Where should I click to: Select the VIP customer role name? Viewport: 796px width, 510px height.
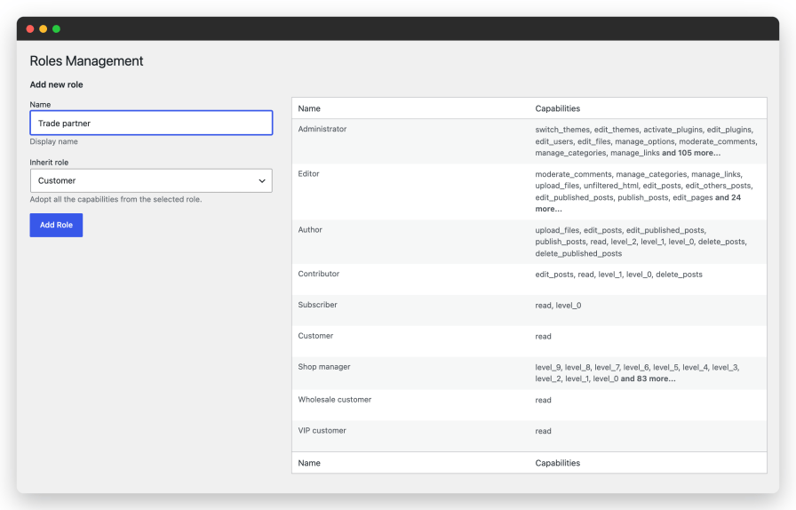pyautogui.click(x=322, y=431)
